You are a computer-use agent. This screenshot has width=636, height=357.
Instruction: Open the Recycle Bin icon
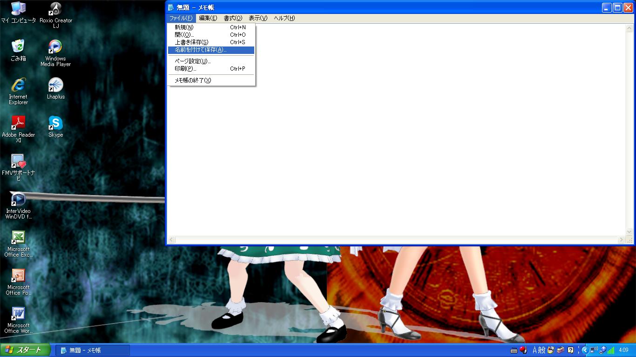[x=18, y=50]
